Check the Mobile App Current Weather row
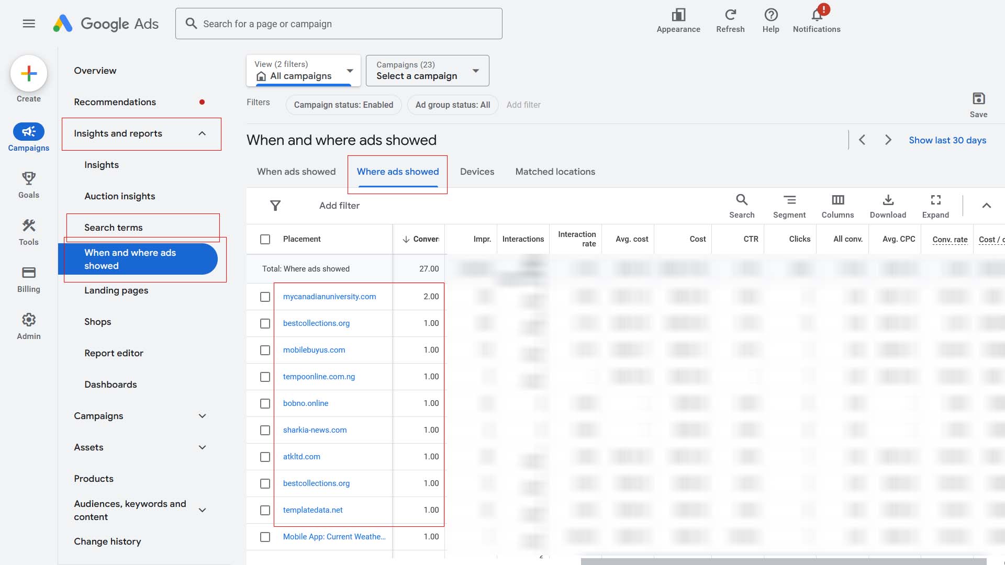Viewport: 1005px width, 565px height. coord(265,537)
